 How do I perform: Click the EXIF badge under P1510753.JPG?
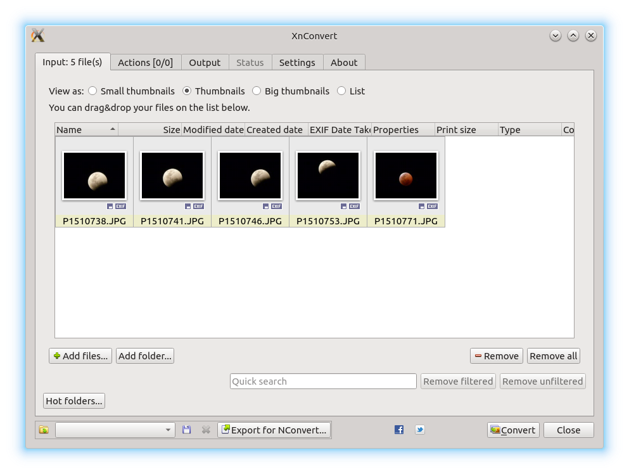pos(354,207)
